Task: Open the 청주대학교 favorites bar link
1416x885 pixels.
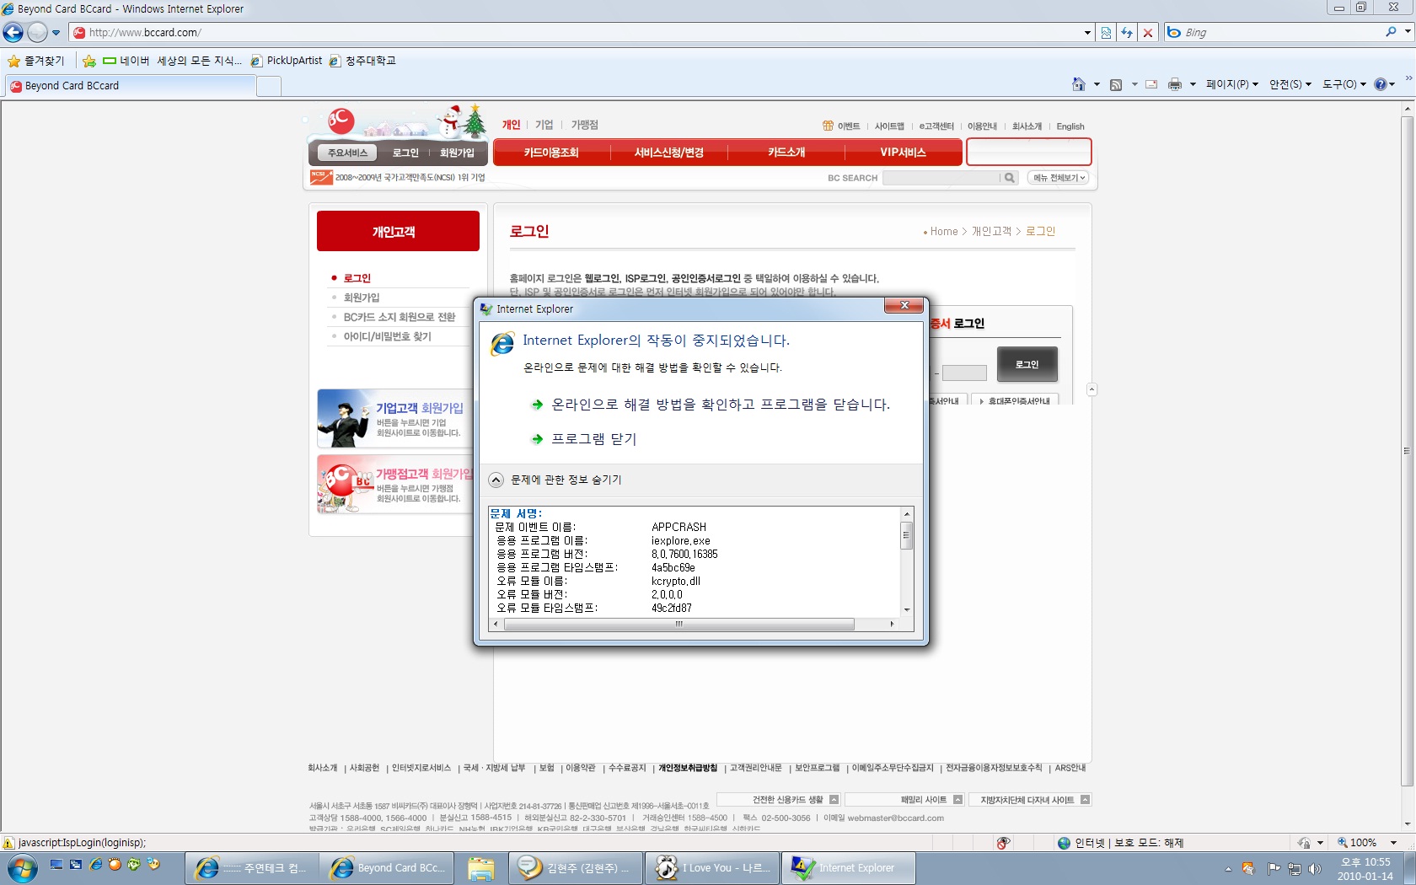Action: [x=362, y=61]
